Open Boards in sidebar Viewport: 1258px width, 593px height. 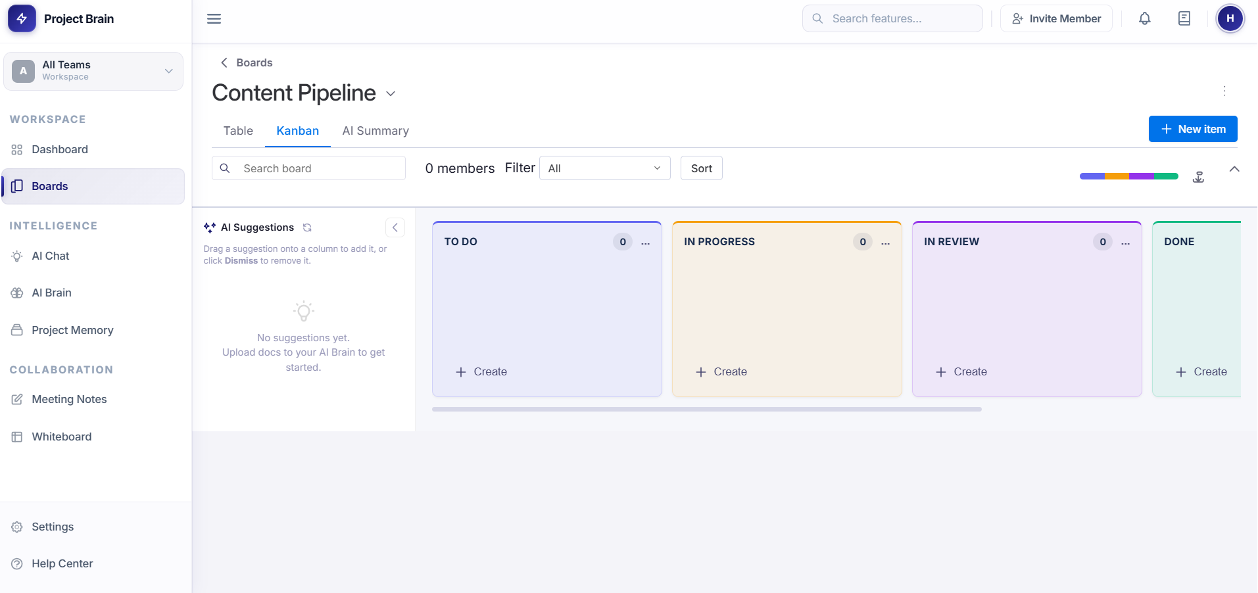(93, 186)
